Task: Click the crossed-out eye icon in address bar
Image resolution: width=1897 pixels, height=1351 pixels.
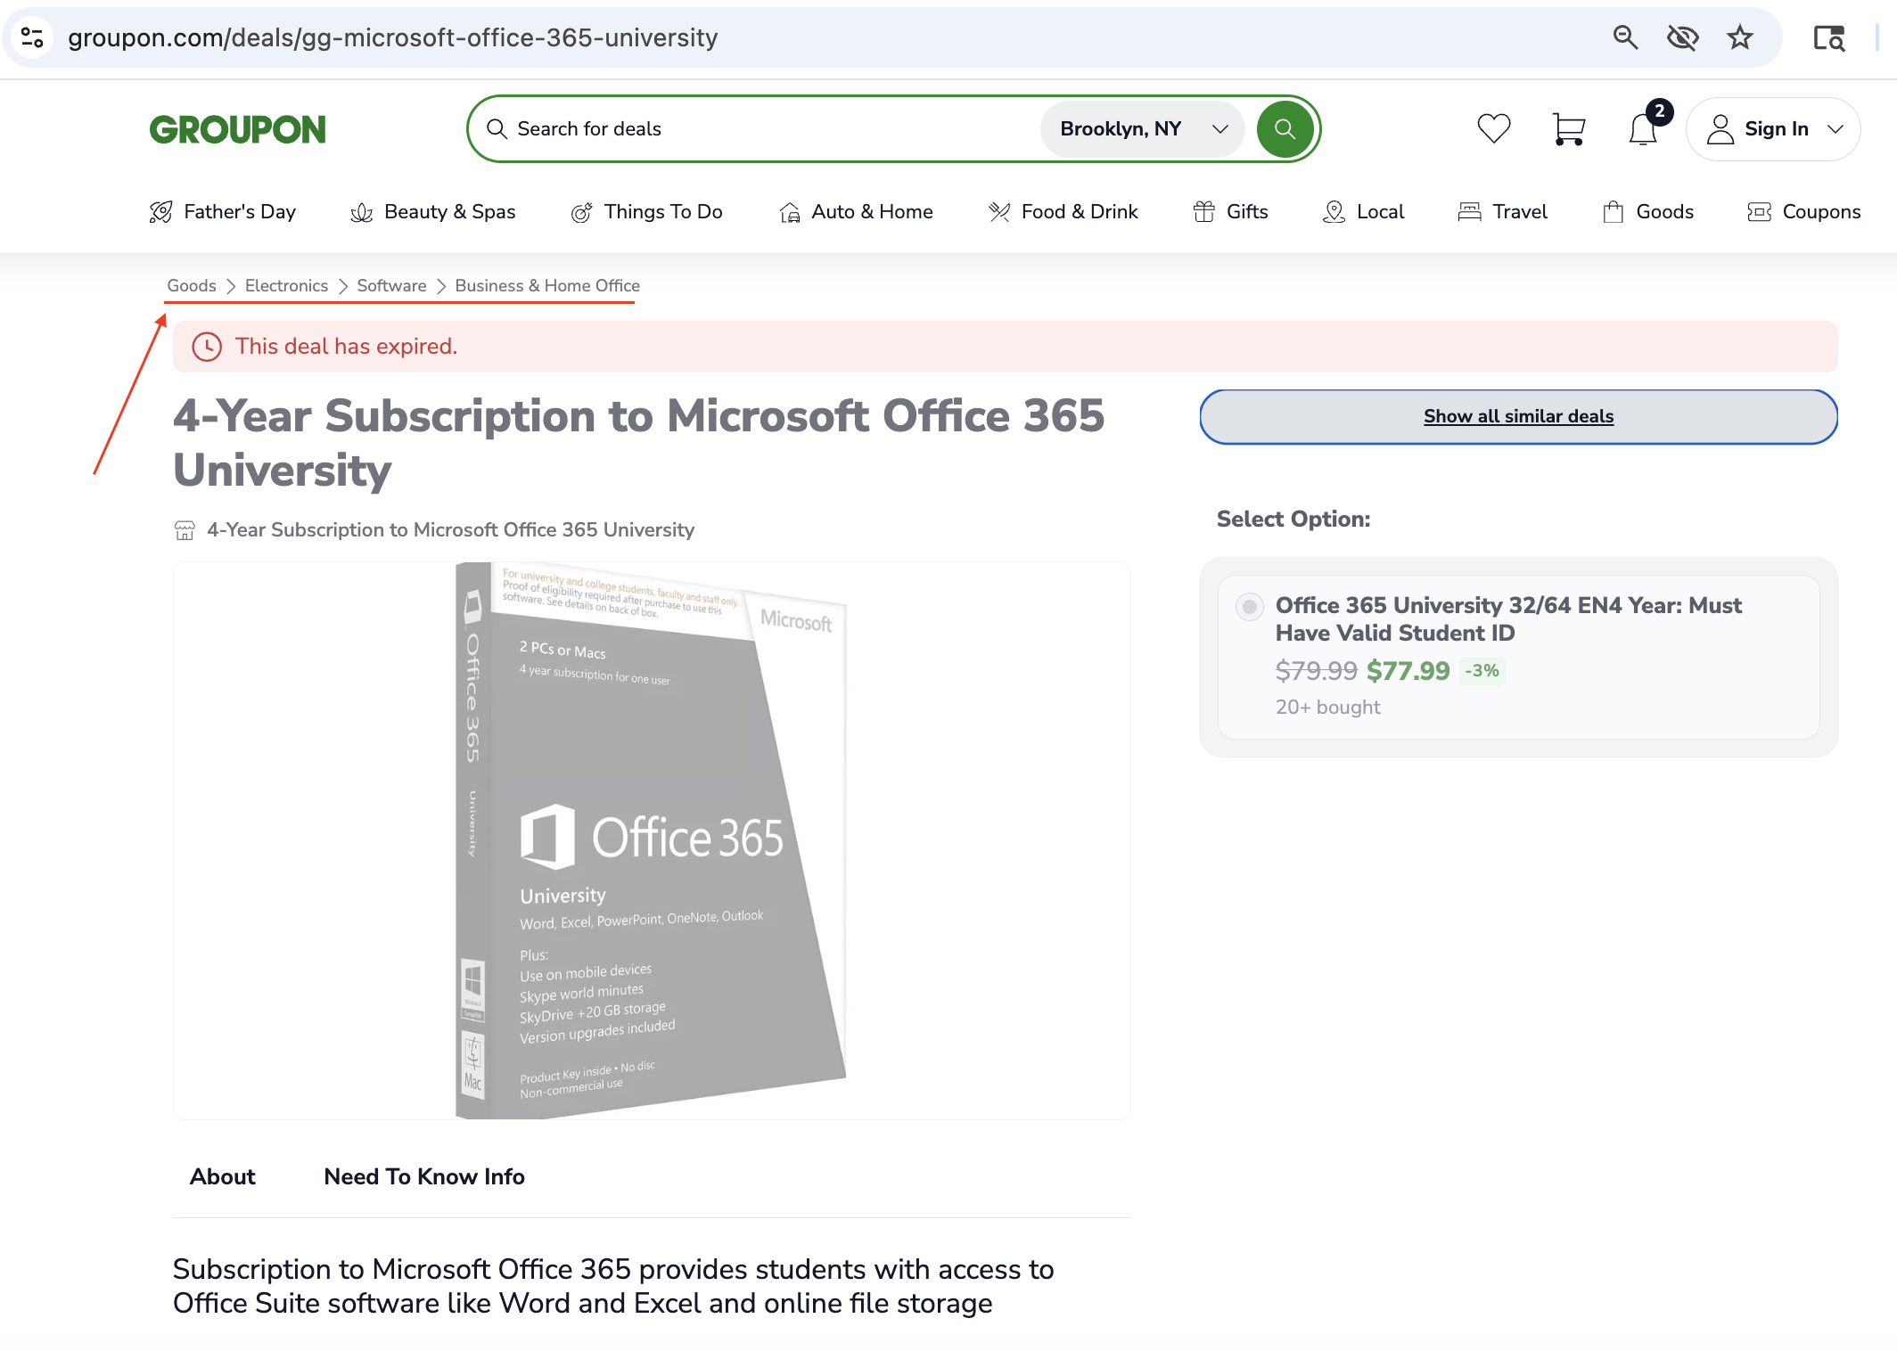Action: pyautogui.click(x=1682, y=37)
